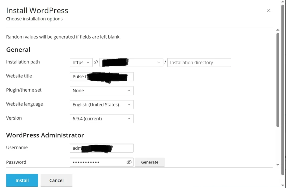Click inner scrollbar up arrow
This screenshot has width=286, height=188.
click(x=278, y=30)
